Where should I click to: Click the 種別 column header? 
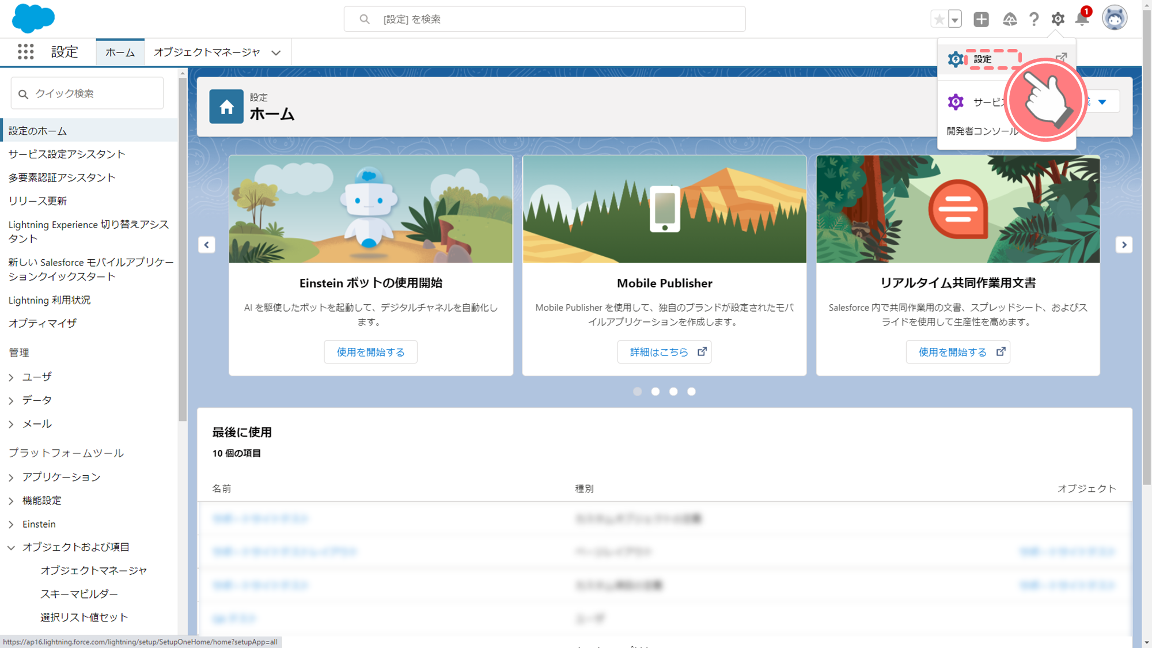pos(584,488)
